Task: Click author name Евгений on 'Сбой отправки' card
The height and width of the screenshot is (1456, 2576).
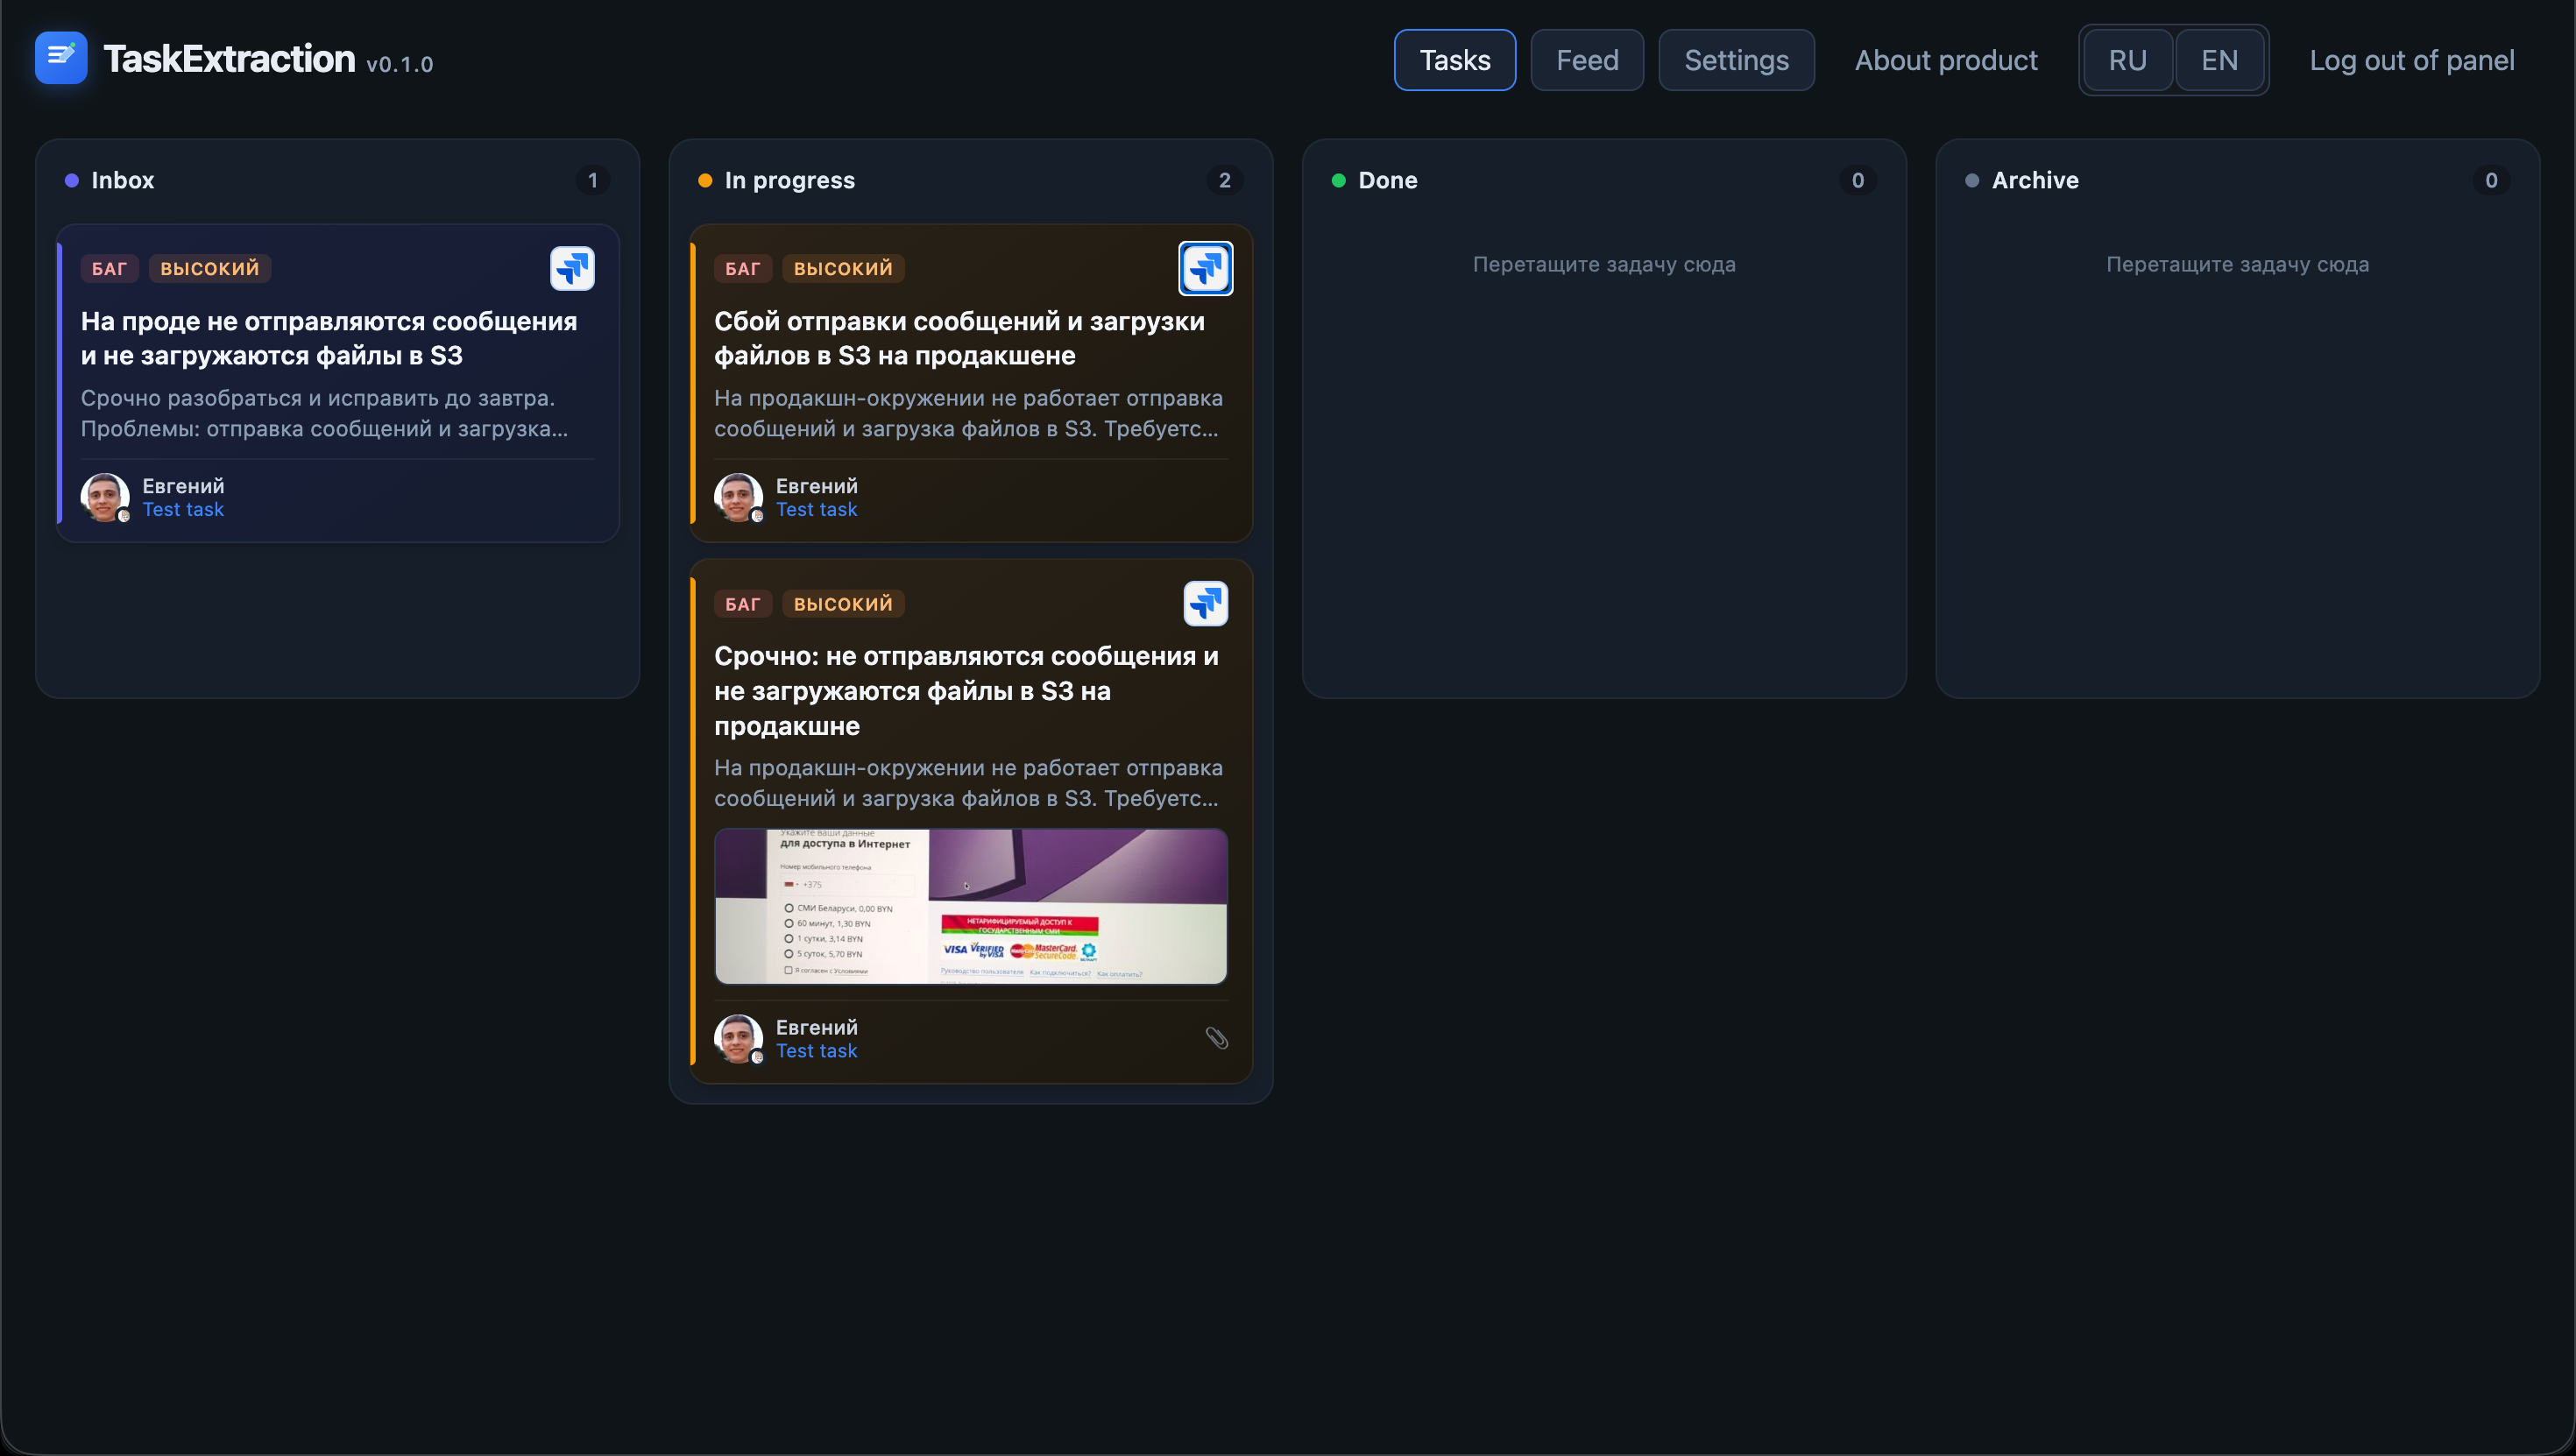Action: coord(816,486)
